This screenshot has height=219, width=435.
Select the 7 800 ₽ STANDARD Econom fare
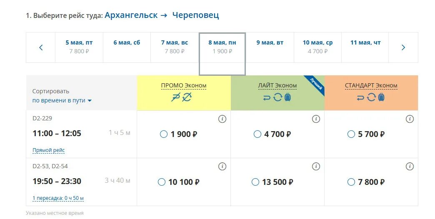[x=351, y=182]
